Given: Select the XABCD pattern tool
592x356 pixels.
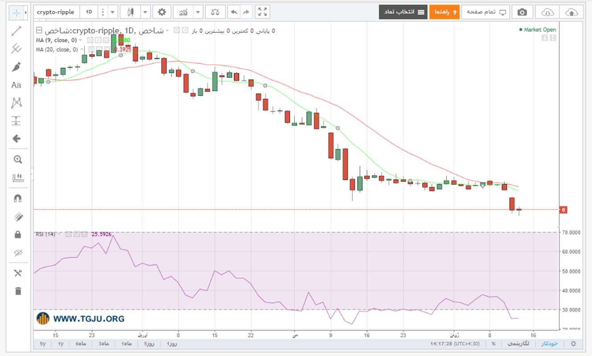Looking at the screenshot, I should pos(16,103).
